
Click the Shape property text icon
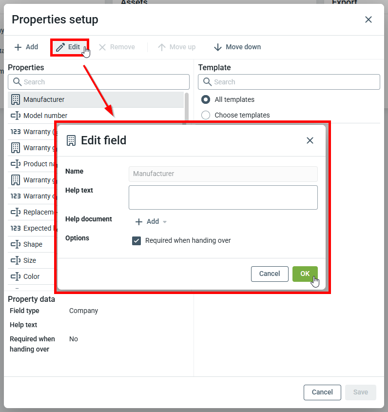tap(16, 244)
